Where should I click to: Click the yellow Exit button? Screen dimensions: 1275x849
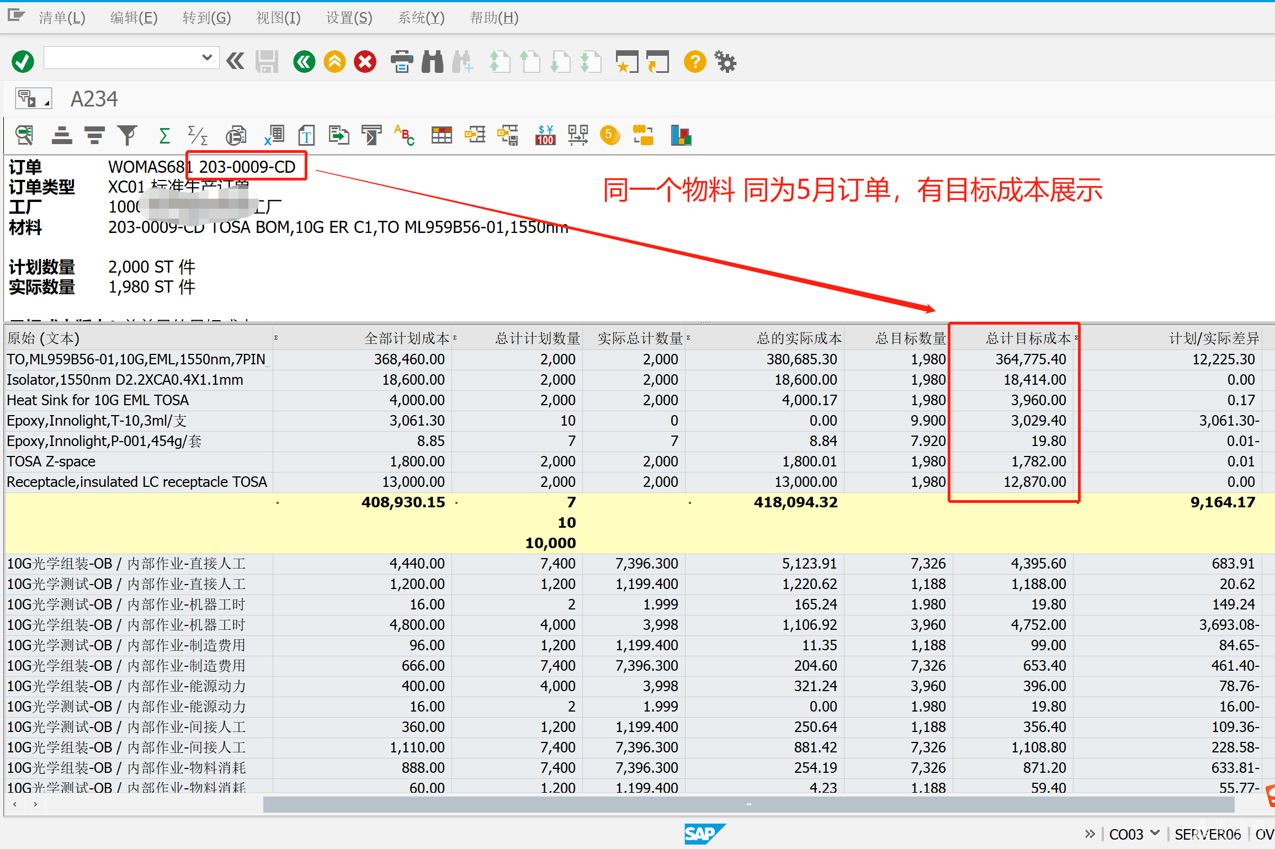click(334, 61)
